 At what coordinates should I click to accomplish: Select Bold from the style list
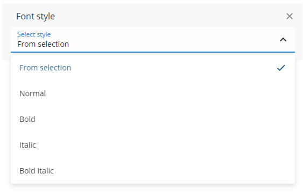click(153, 119)
